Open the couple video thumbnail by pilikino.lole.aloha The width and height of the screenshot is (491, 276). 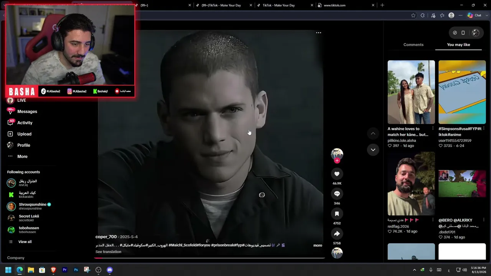(x=411, y=92)
